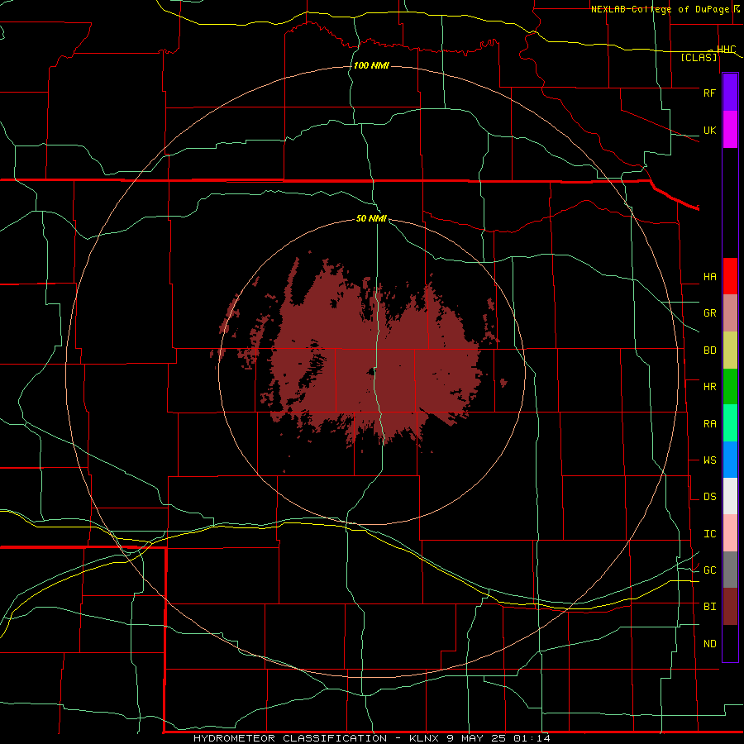Viewport: 744px width, 744px height.
Task: Click the NEXLAB-College of DuPage text
Action: point(660,9)
